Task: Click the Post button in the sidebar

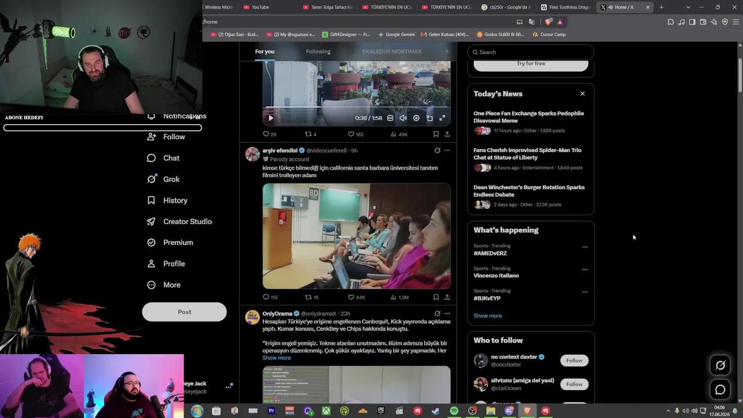Action: pyautogui.click(x=185, y=312)
